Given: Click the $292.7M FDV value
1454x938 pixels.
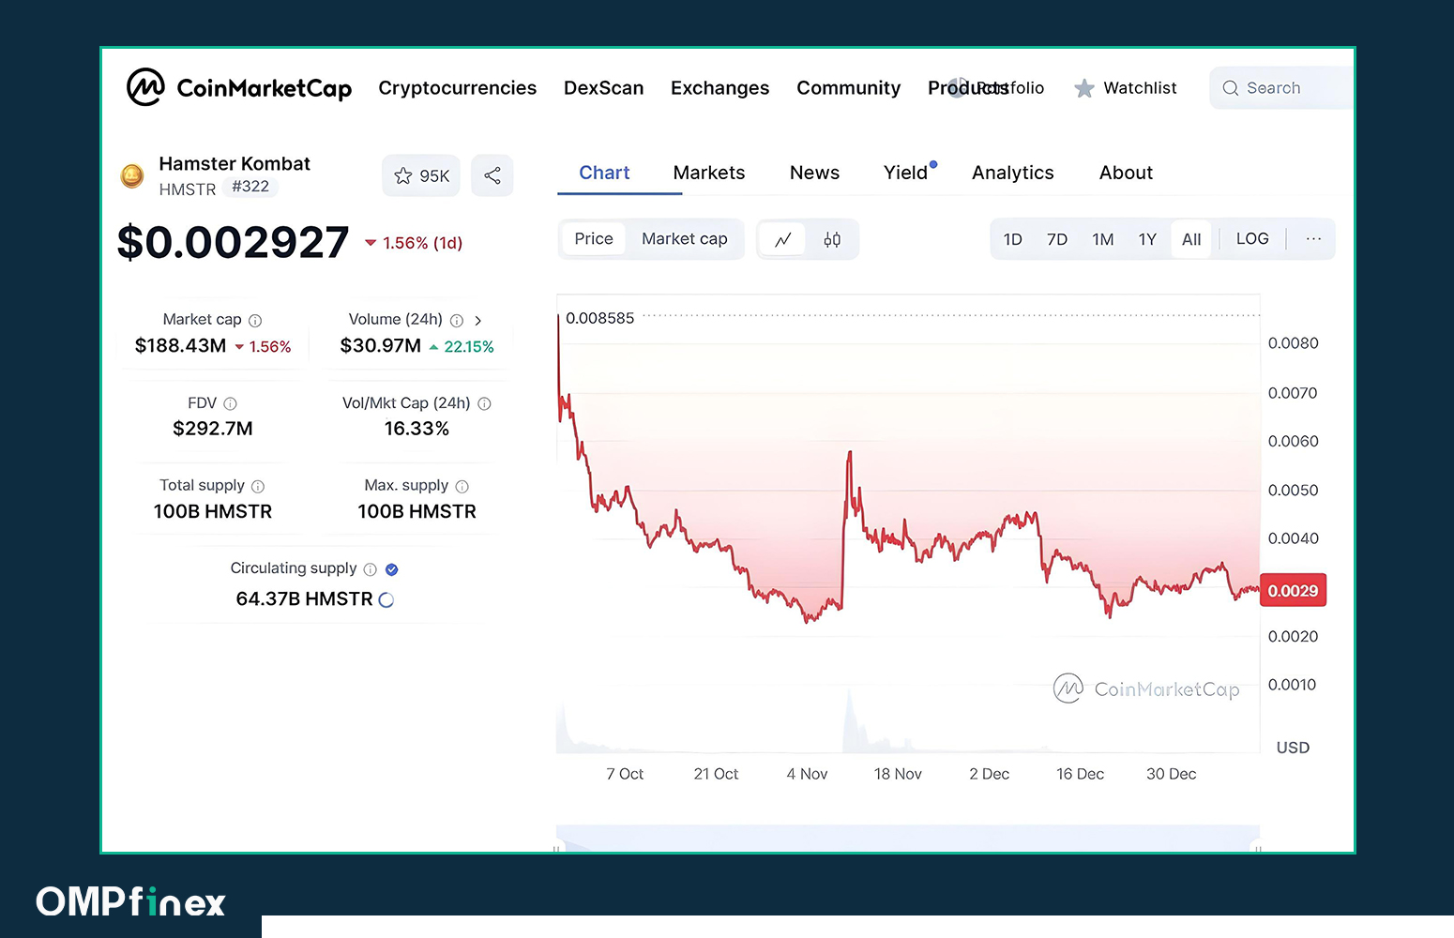Looking at the screenshot, I should point(213,429).
